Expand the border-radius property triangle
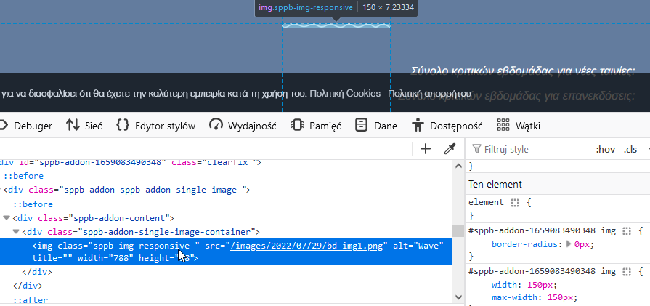This screenshot has width=650, height=306. click(569, 244)
